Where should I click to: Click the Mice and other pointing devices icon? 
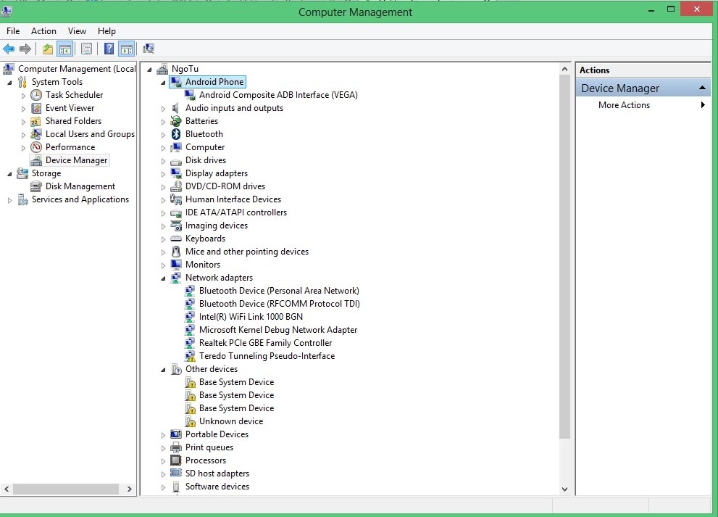[x=176, y=252]
